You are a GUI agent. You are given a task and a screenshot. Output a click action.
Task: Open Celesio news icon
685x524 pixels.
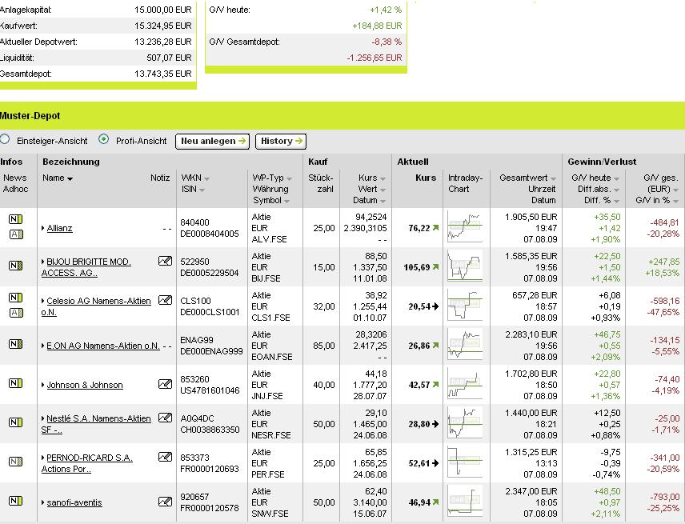pos(15,298)
